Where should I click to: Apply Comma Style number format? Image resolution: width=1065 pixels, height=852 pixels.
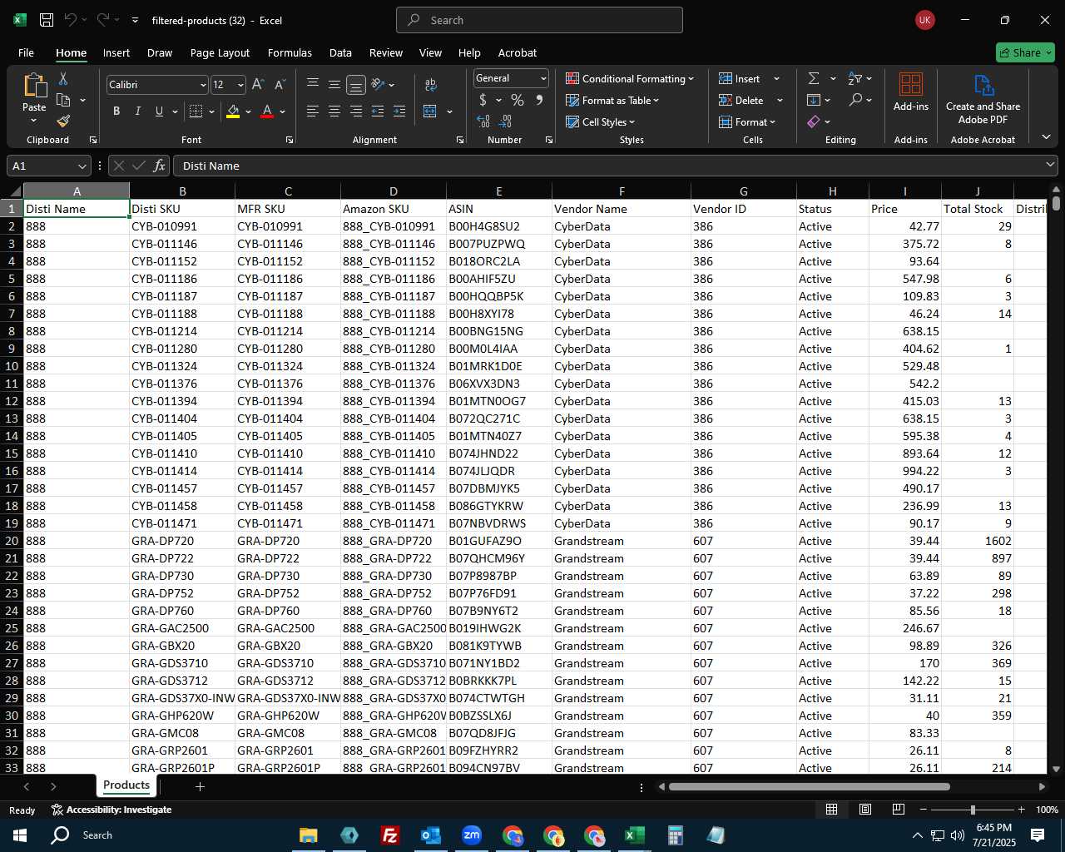tap(539, 100)
